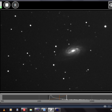Click the histogram scale label 200
Image resolution: width=112 pixels, height=112 pixels.
2,101
